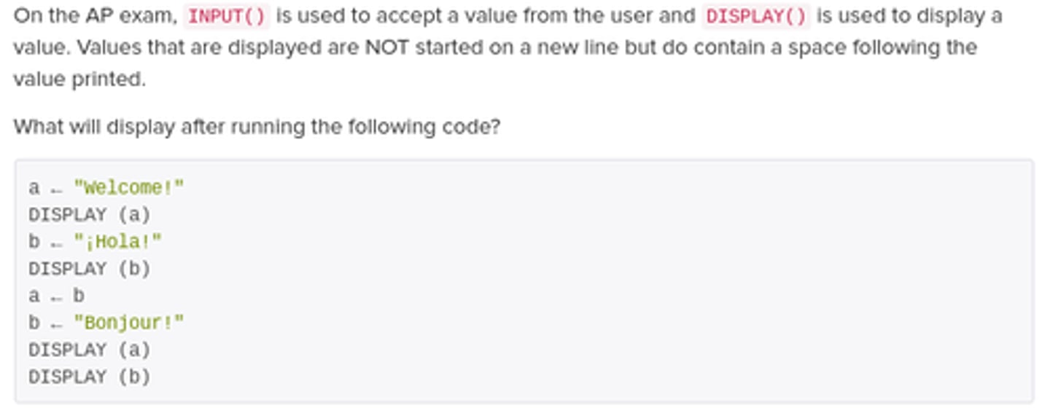Click the second DISPLAY (a) line
Image resolution: width=1050 pixels, height=413 pixels.
pos(90,350)
